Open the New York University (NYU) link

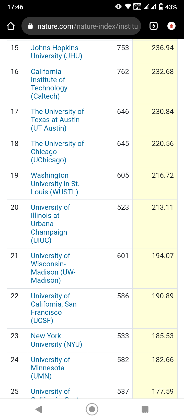click(56, 340)
